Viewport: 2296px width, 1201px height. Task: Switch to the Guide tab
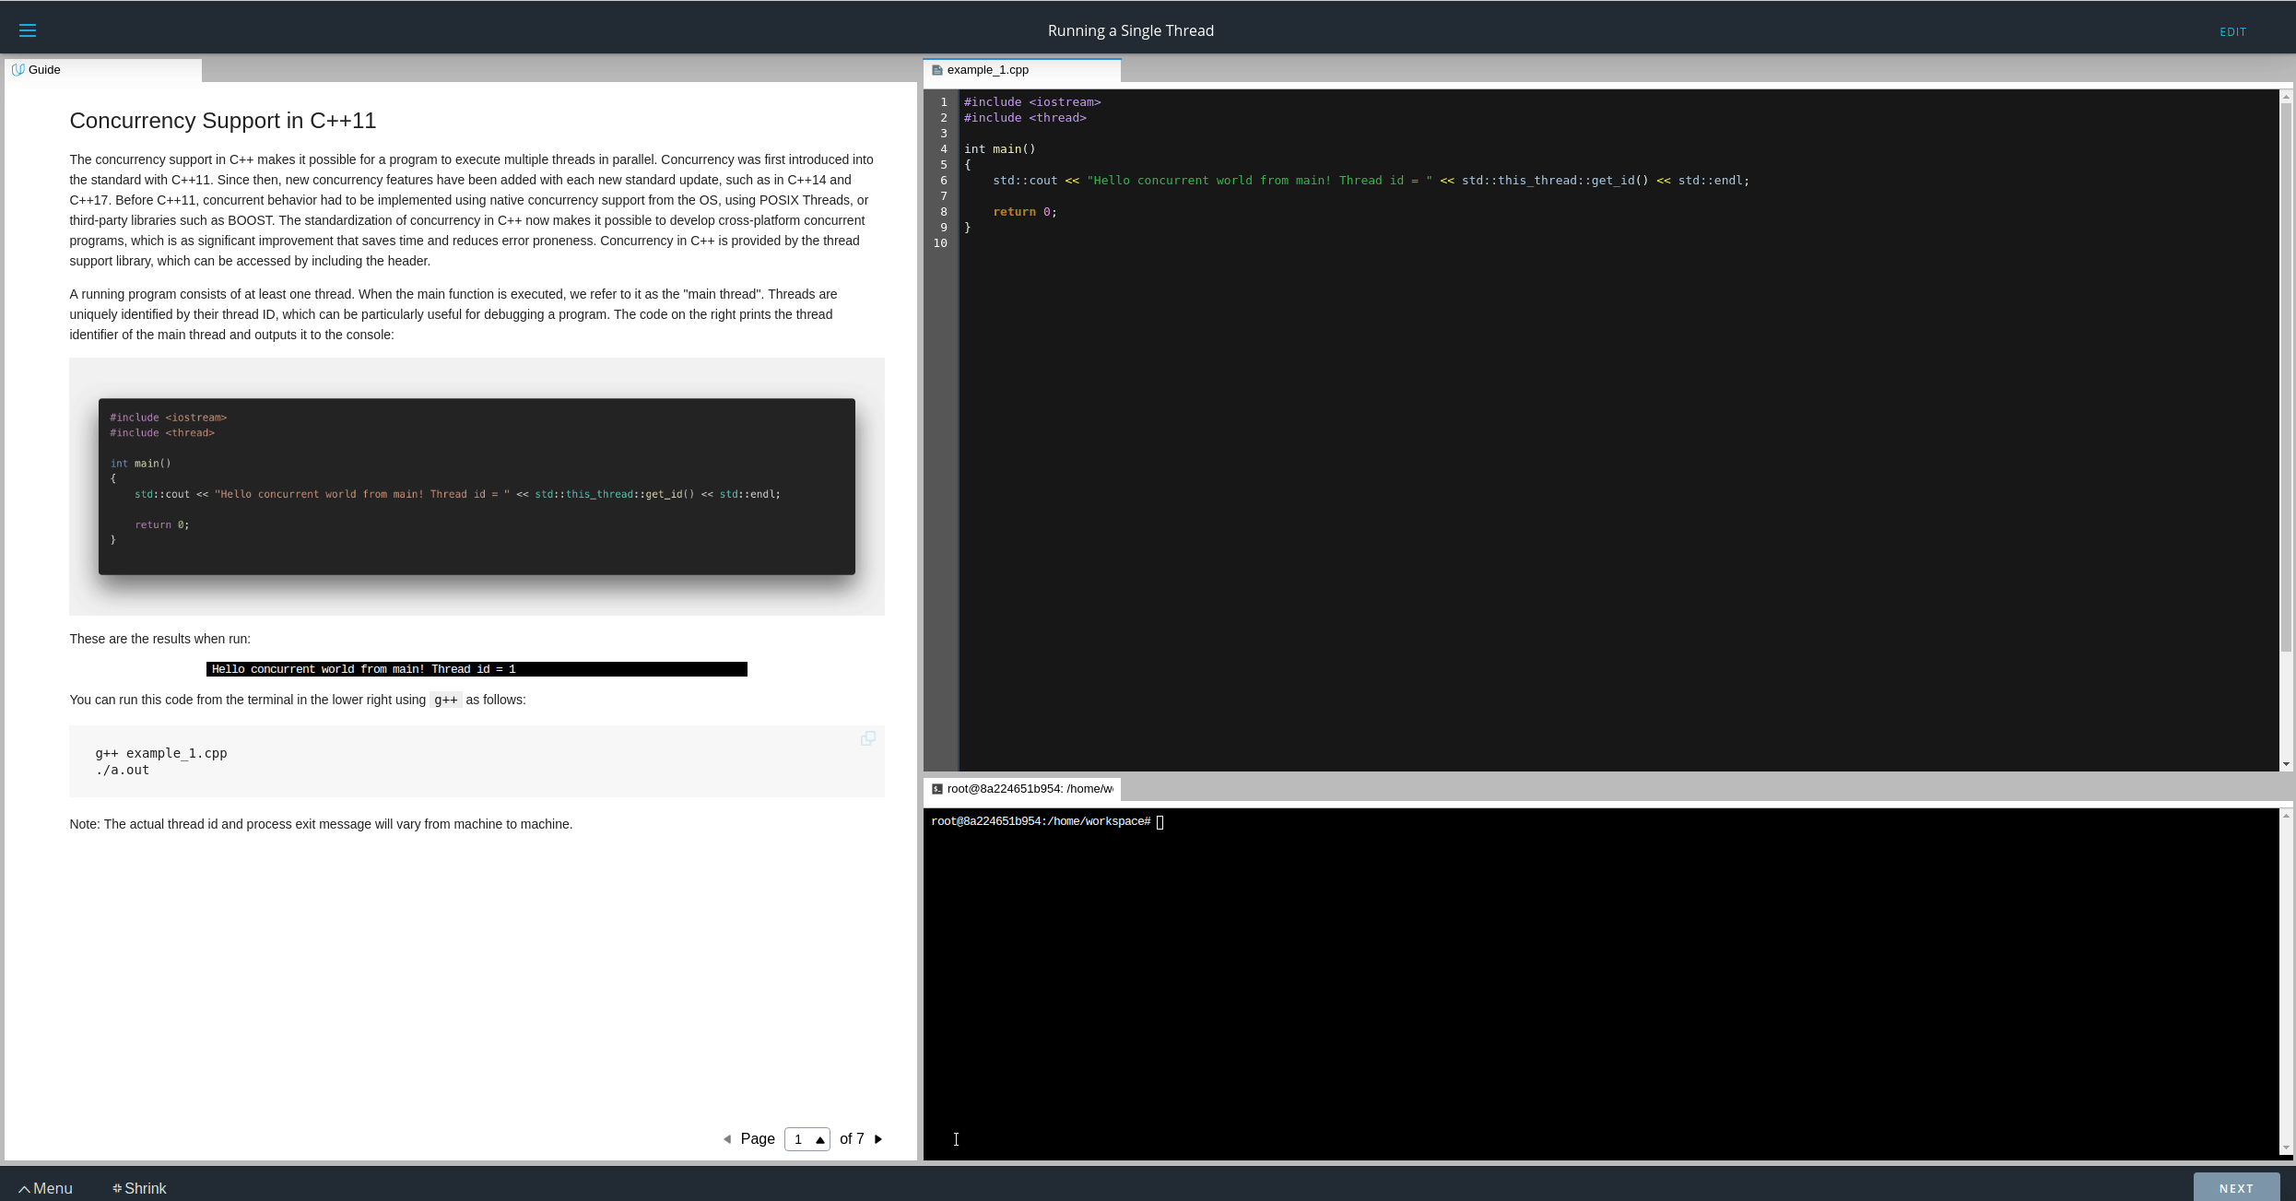[x=44, y=70]
